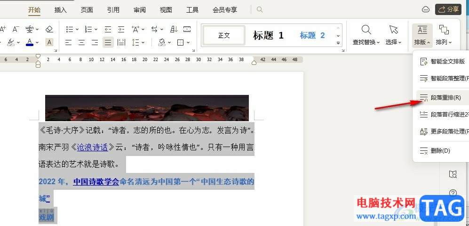Open the line spacing dropdown arrow
This screenshot has height=226, width=469.
143,42
